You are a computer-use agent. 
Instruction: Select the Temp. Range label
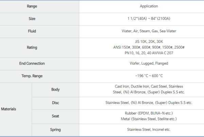pos(32,76)
